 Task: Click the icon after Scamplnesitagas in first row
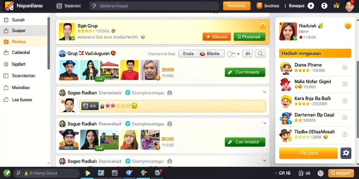point(169,93)
